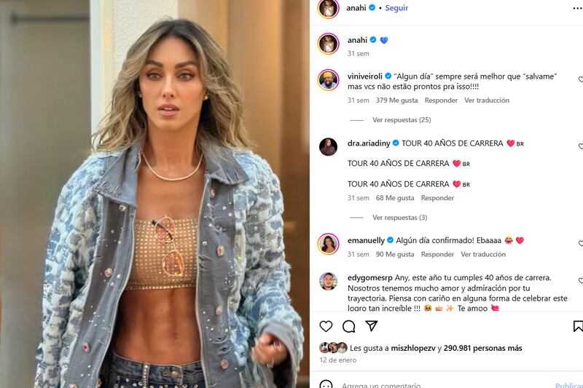583x388 pixels.
Task: View 290.981 personas más likes
Action: [482, 348]
